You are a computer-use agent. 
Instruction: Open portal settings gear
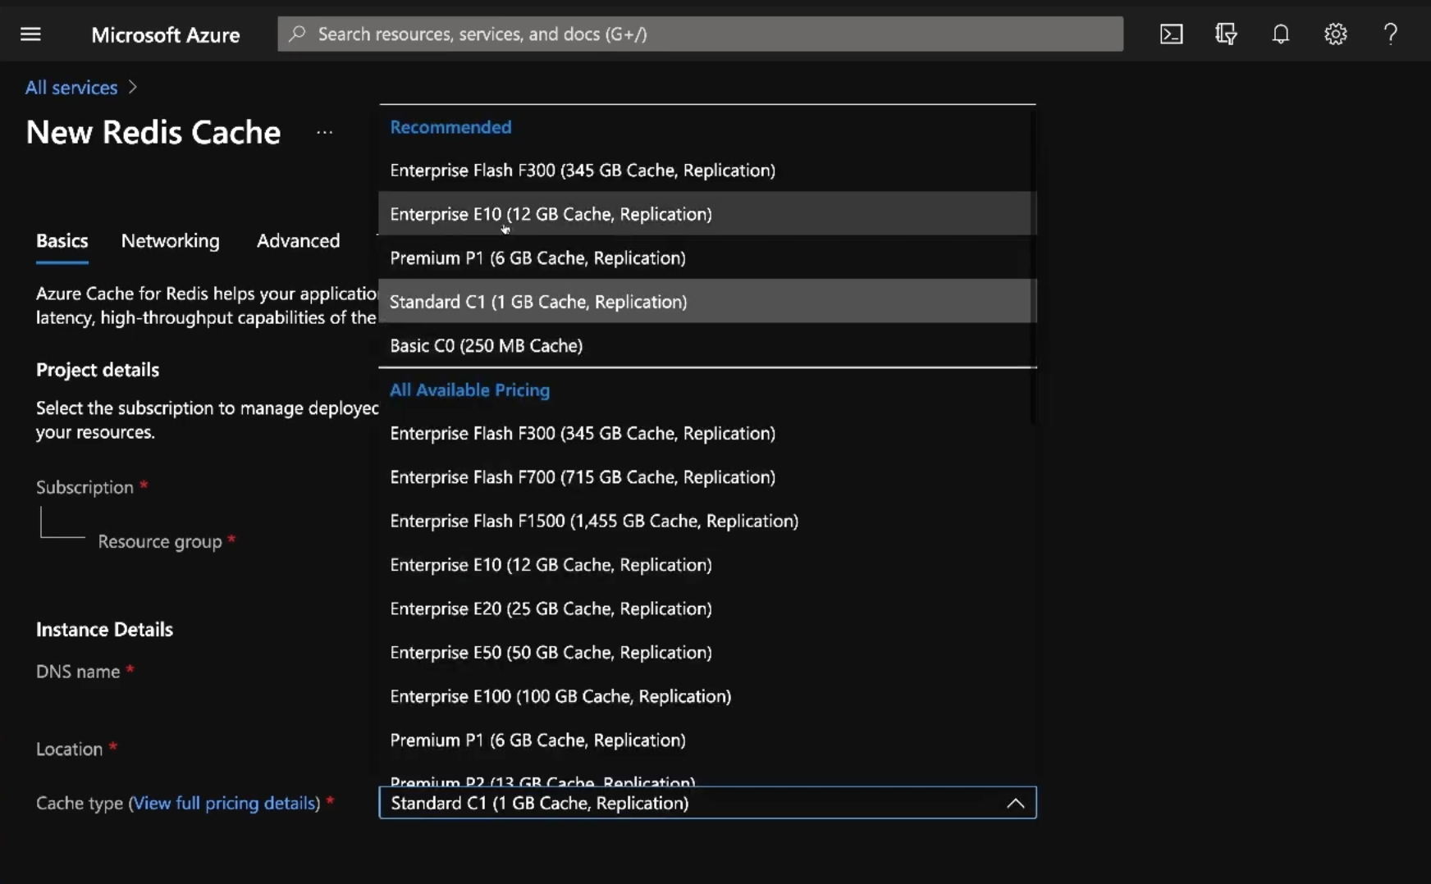coord(1336,34)
